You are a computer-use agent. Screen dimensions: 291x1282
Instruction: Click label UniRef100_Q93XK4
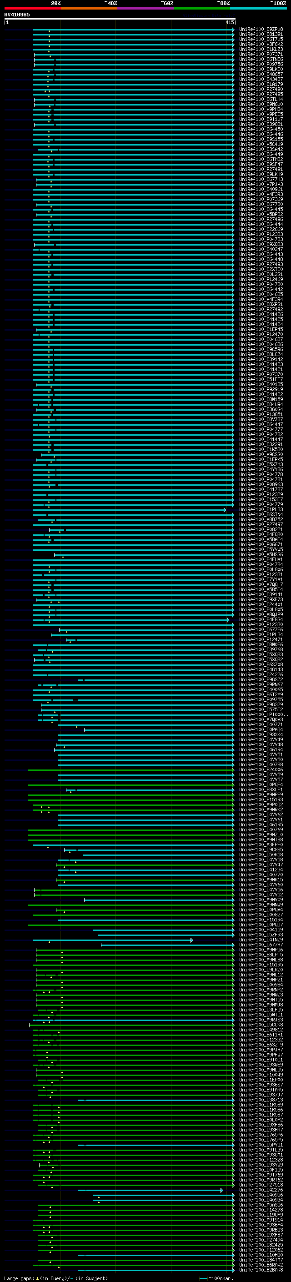click(261, 734)
